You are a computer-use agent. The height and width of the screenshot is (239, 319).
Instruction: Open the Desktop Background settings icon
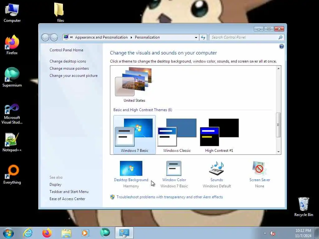(131, 168)
